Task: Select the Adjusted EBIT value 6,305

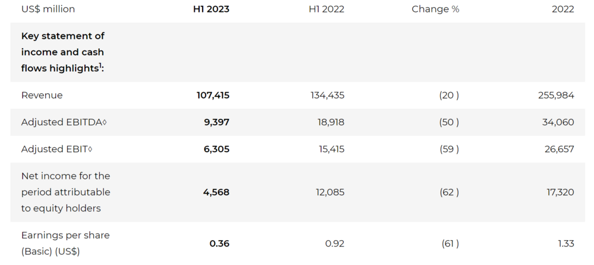Action: (216, 149)
